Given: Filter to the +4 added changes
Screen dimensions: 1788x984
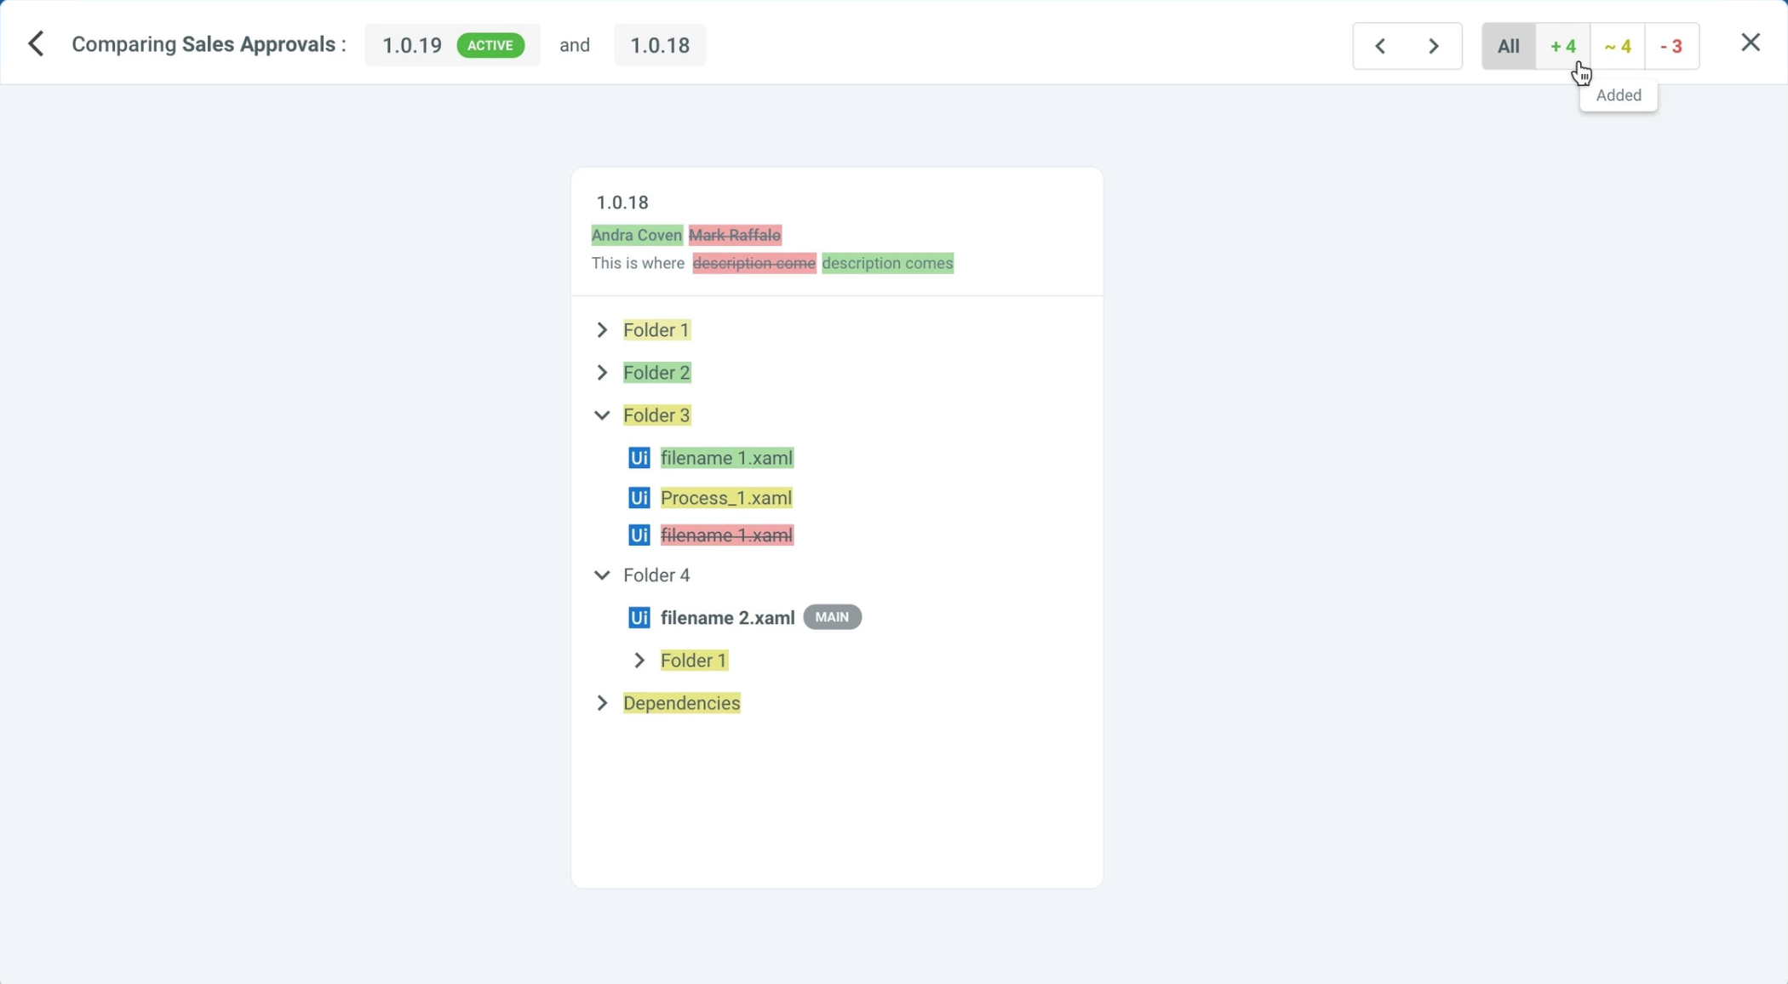Looking at the screenshot, I should pyautogui.click(x=1562, y=46).
